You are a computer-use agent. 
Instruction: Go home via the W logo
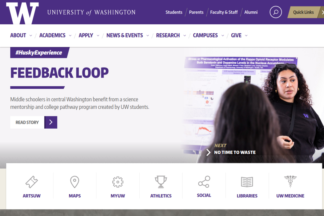(x=23, y=13)
